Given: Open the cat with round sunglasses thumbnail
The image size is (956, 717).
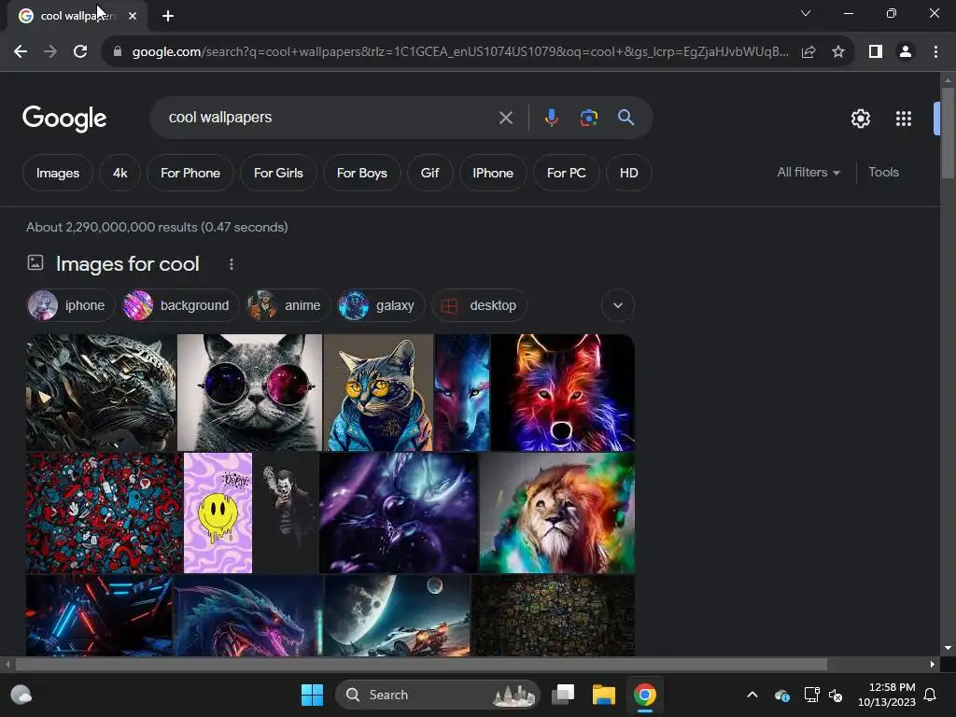Looking at the screenshot, I should (x=250, y=393).
